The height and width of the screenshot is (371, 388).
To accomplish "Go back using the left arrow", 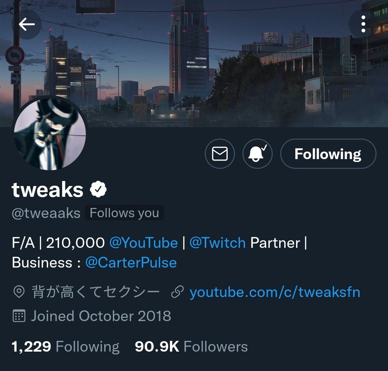I will pyautogui.click(x=27, y=24).
